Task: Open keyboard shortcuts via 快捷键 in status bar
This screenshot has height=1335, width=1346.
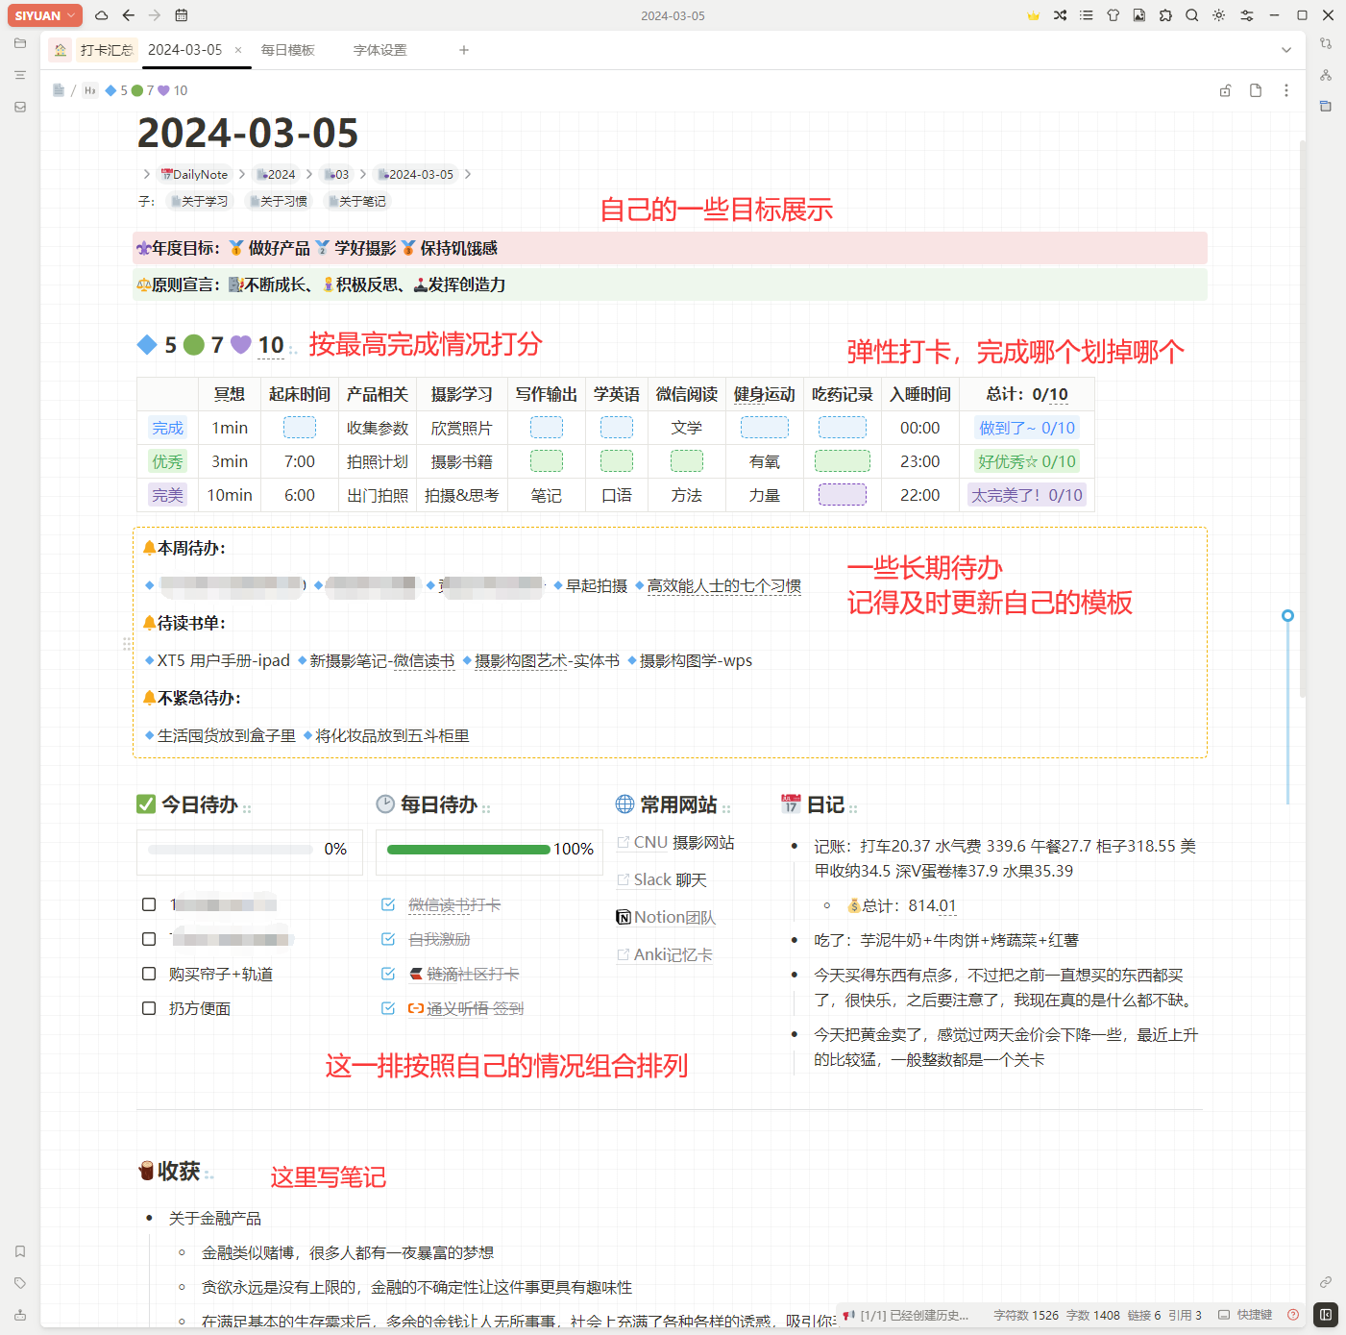Action: pyautogui.click(x=1245, y=1315)
